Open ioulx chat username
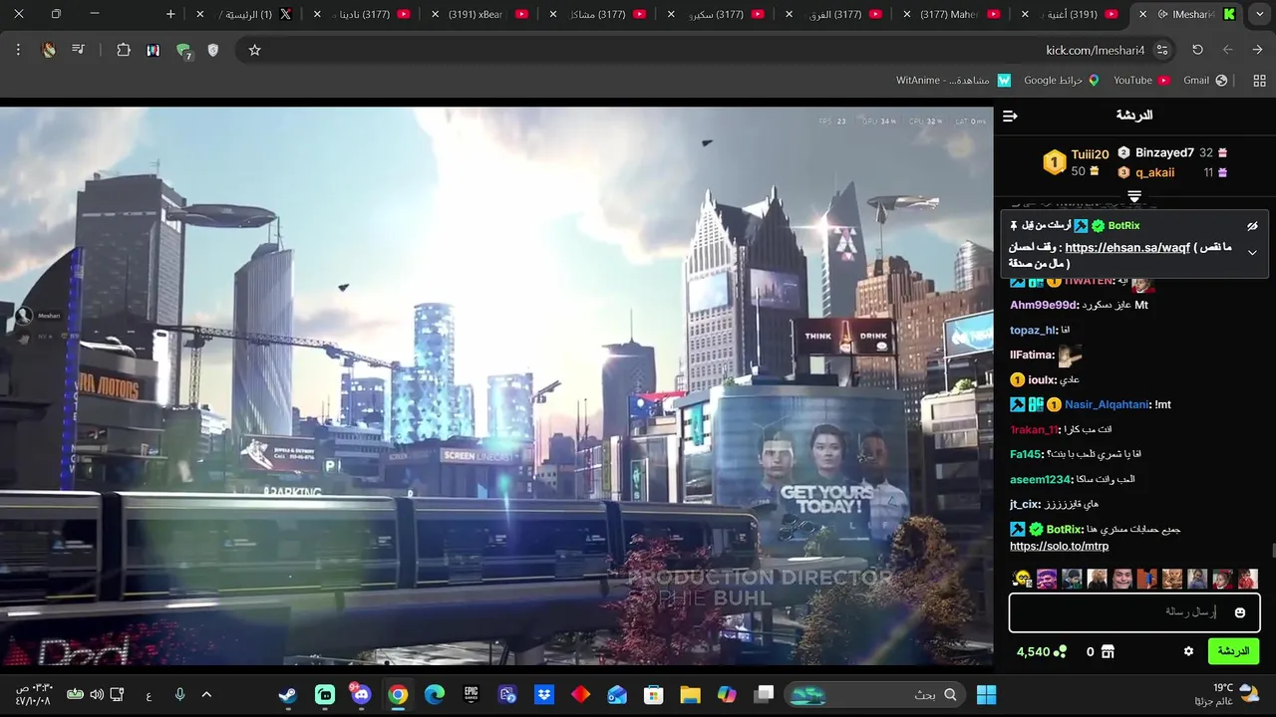The image size is (1276, 717). (1041, 379)
